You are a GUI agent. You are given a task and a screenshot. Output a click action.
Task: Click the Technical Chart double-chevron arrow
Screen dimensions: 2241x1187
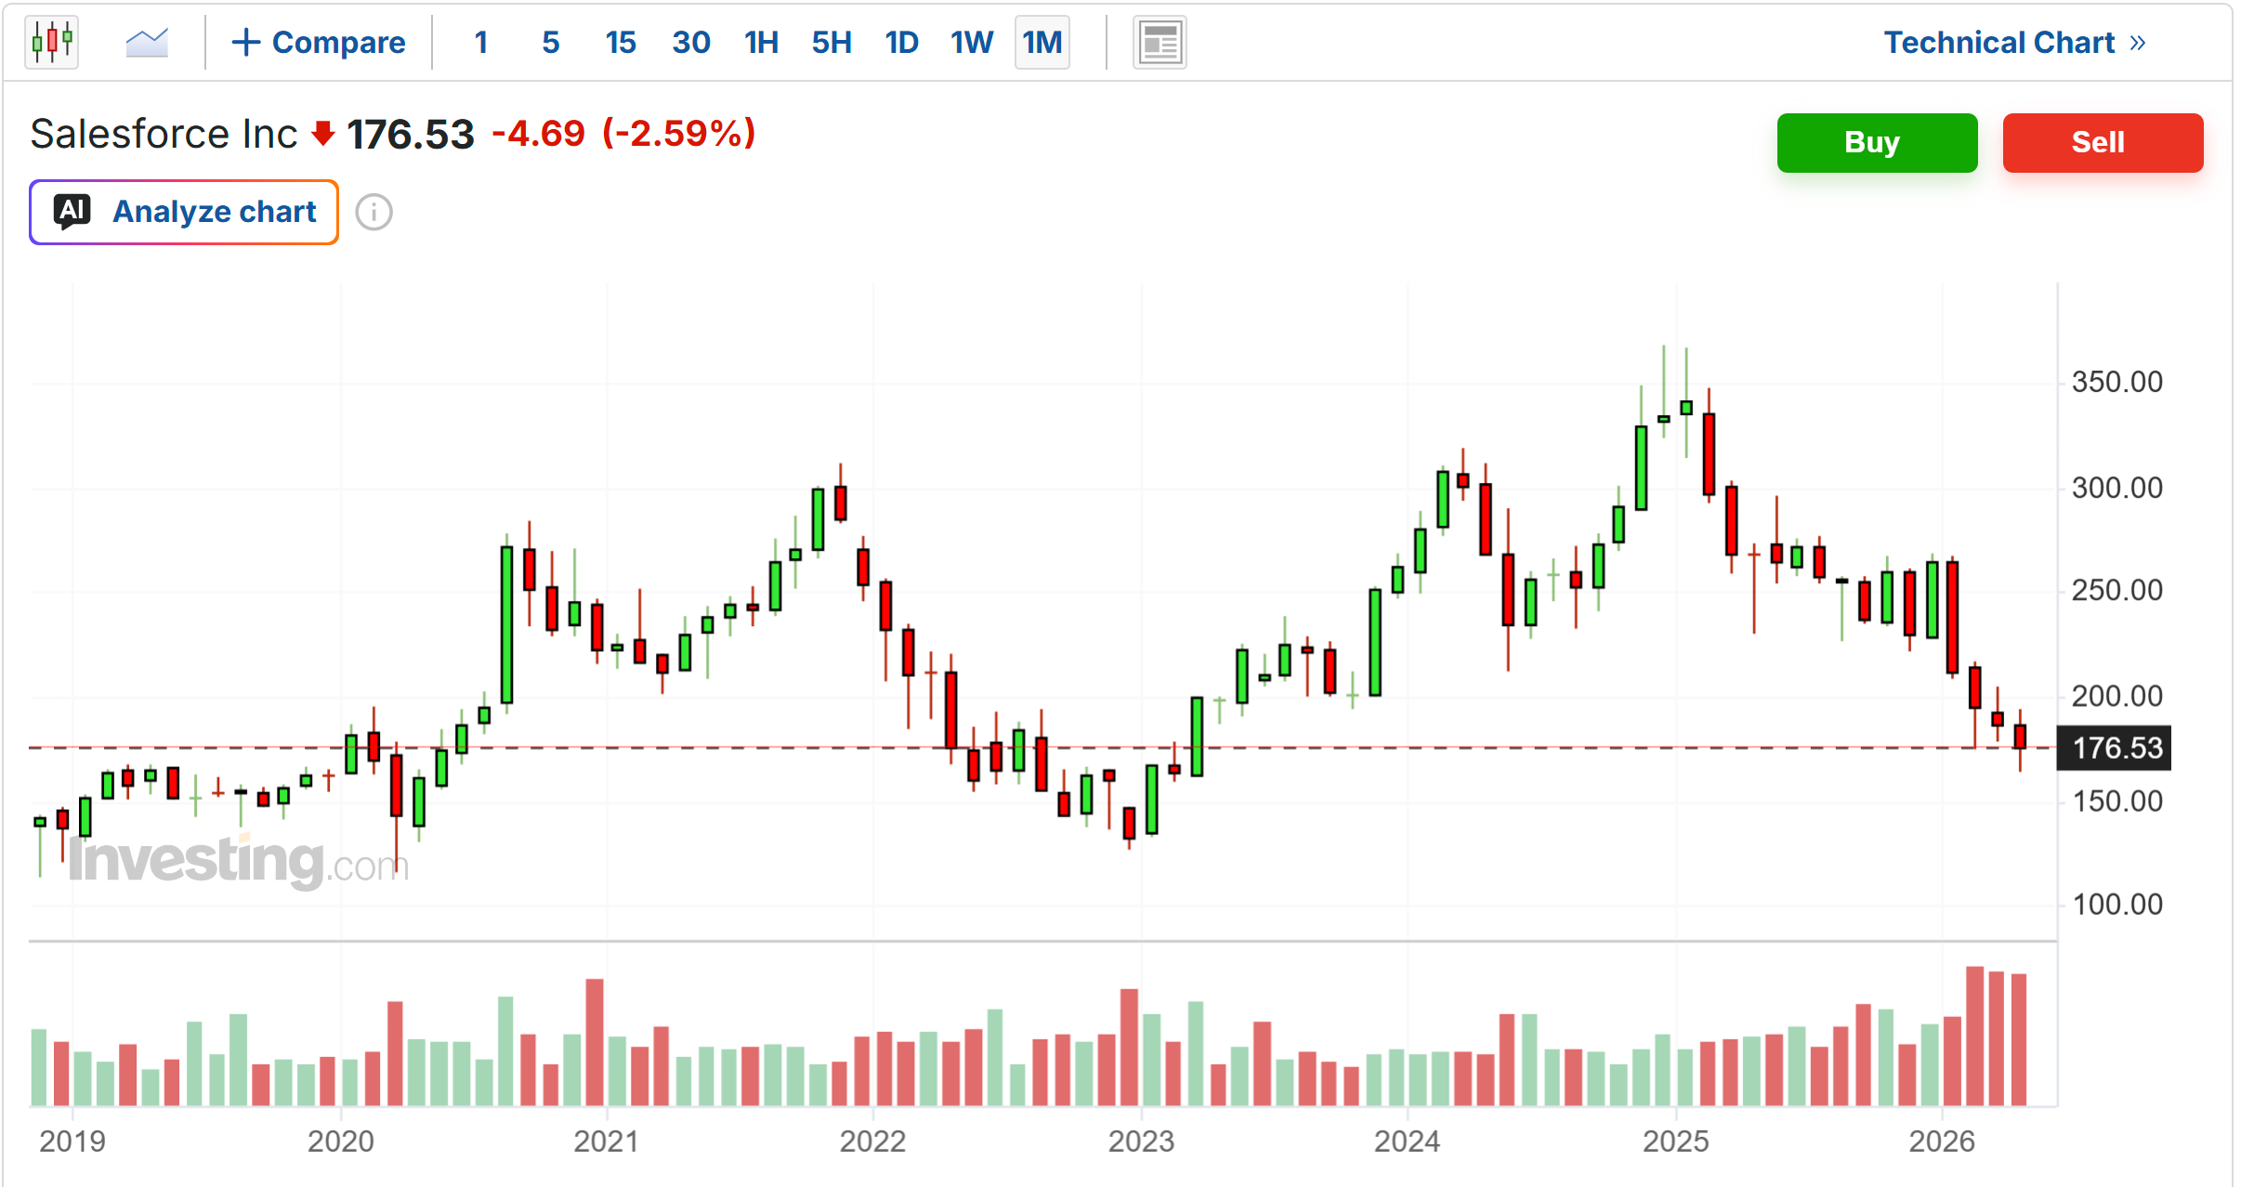pyautogui.click(x=2138, y=43)
